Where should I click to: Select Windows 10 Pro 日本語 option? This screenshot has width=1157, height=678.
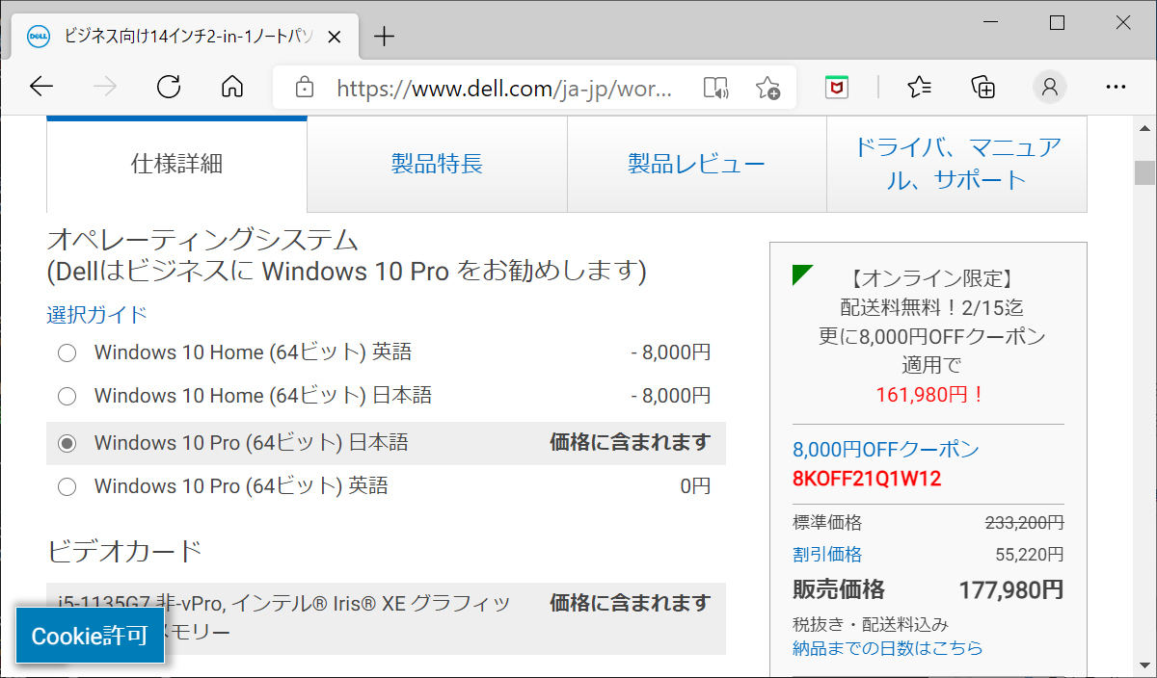click(x=67, y=443)
